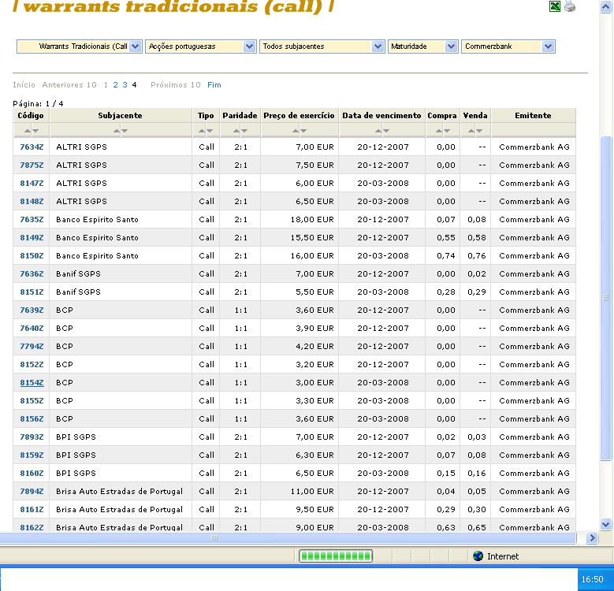This screenshot has width=614, height=591.
Task: Expand the Maturidade dropdown
Action: click(450, 46)
